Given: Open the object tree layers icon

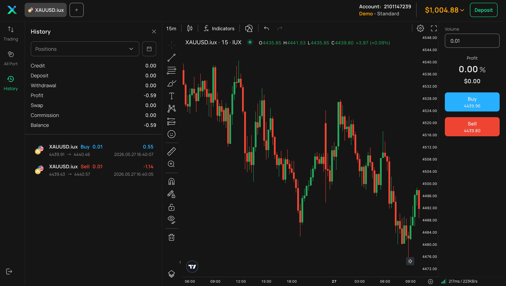Looking at the screenshot, I should point(171,274).
